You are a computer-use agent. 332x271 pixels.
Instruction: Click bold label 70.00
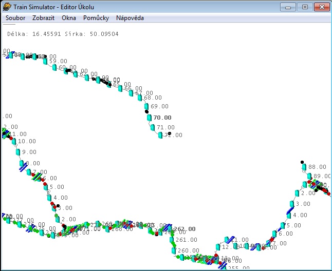click(x=162, y=118)
